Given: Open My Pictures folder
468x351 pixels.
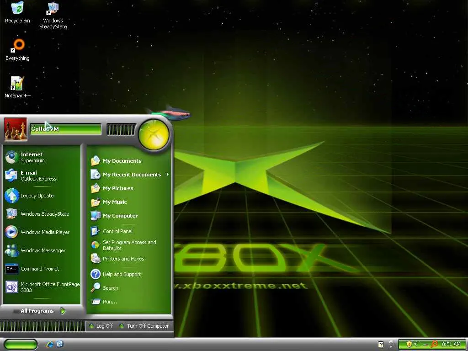Looking at the screenshot, I should (x=130, y=188).
